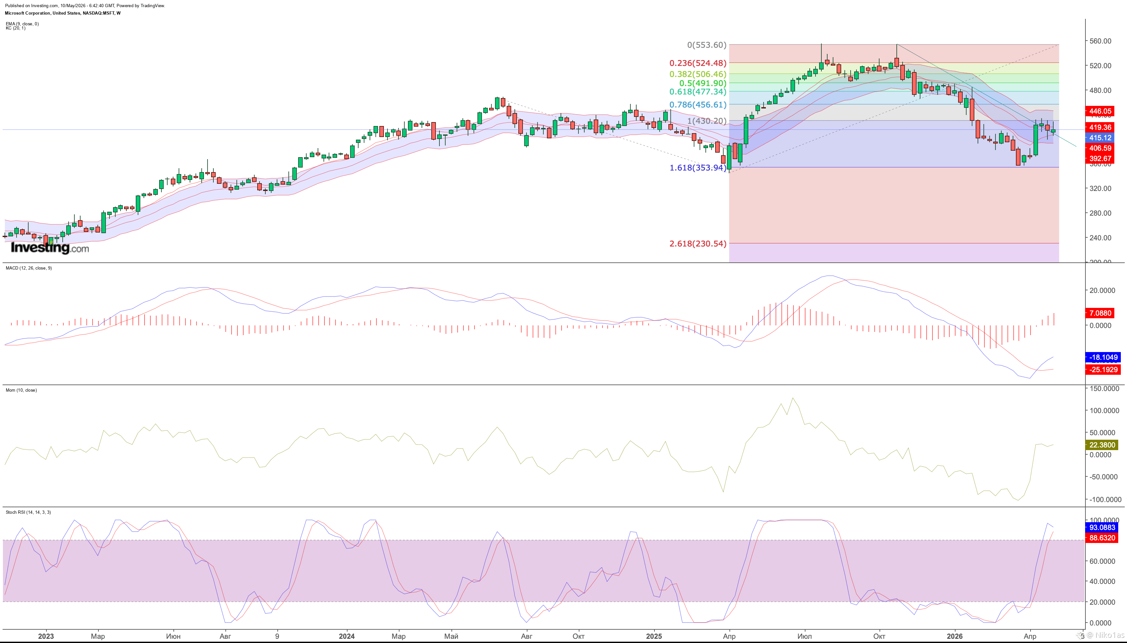The height and width of the screenshot is (643, 1127).
Task: Click the Мар label between 2024 and Май
Action: pos(399,637)
